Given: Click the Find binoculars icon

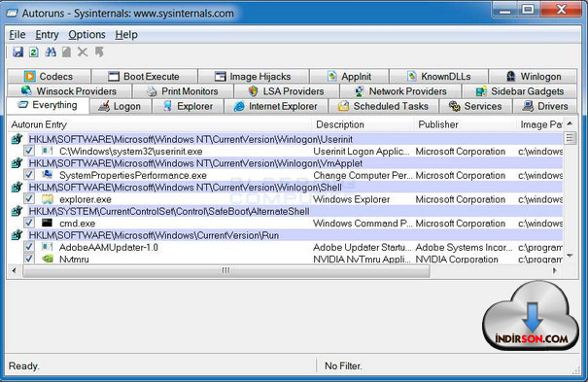Looking at the screenshot, I should pos(51,52).
